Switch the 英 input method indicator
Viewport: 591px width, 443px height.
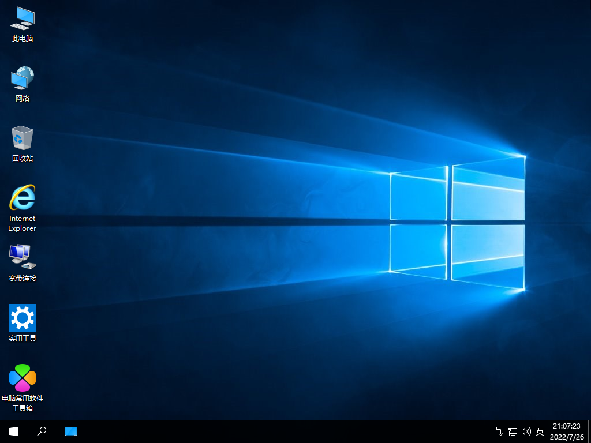pos(540,431)
